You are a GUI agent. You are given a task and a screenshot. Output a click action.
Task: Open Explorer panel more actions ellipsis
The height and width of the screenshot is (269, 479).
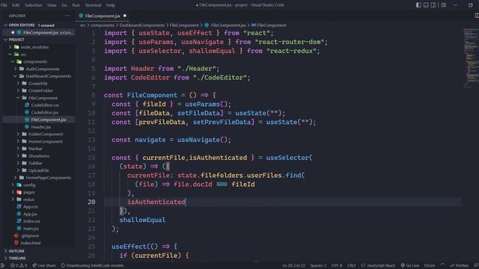67,16
